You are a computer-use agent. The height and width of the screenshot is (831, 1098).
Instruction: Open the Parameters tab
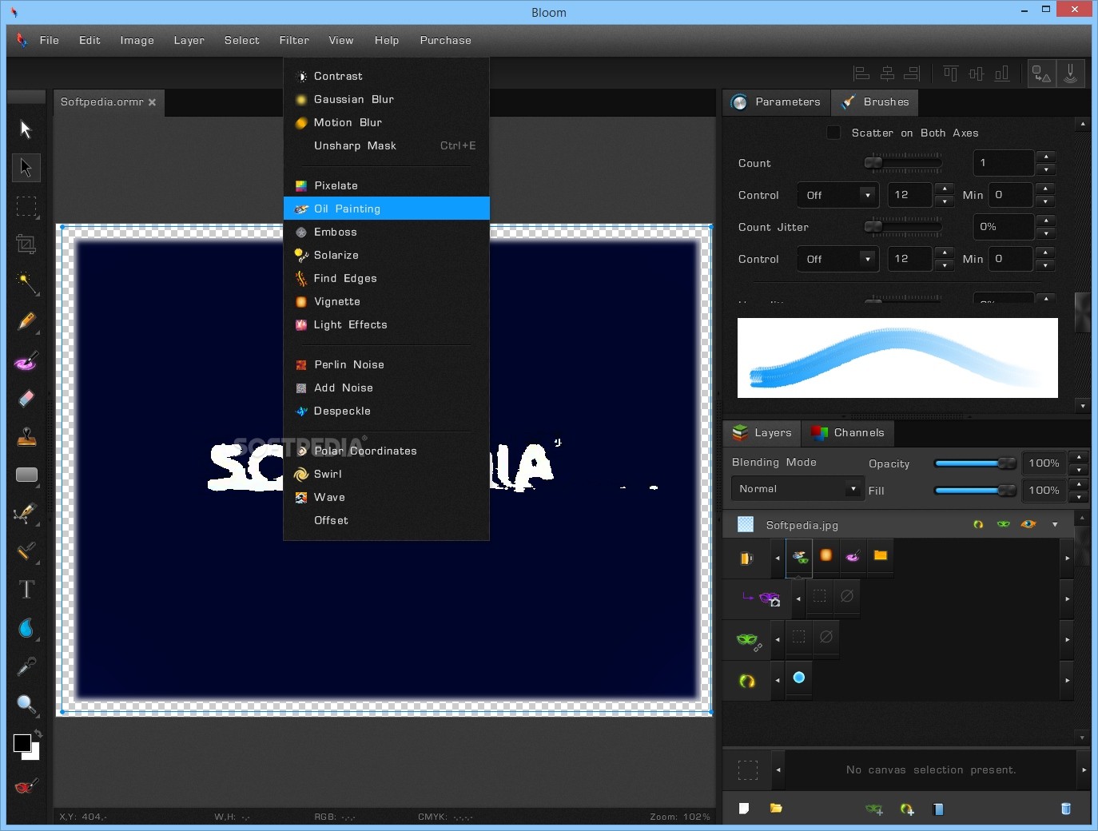point(776,102)
